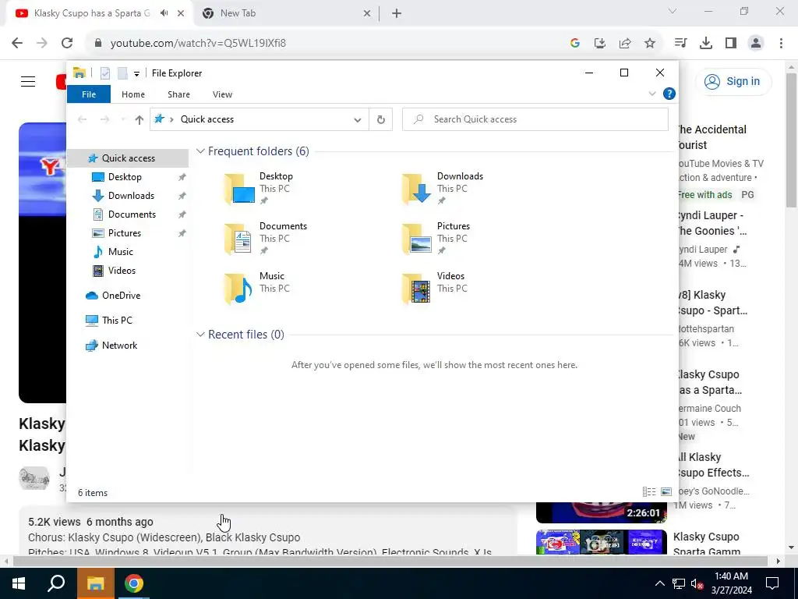The image size is (798, 599).
Task: Share this page from the Chrome toolbar
Action: (625, 44)
